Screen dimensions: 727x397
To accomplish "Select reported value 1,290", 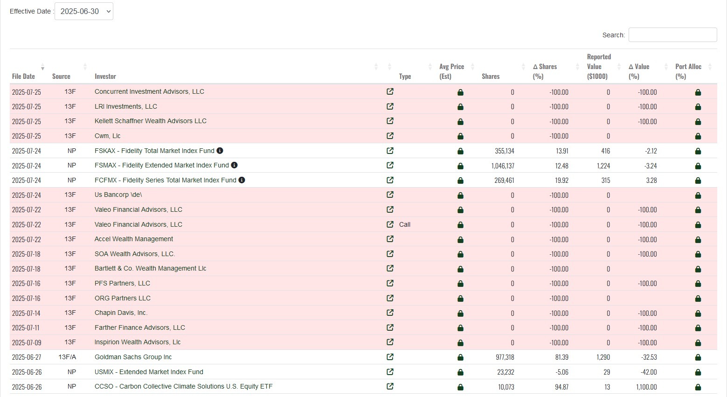I will [603, 357].
